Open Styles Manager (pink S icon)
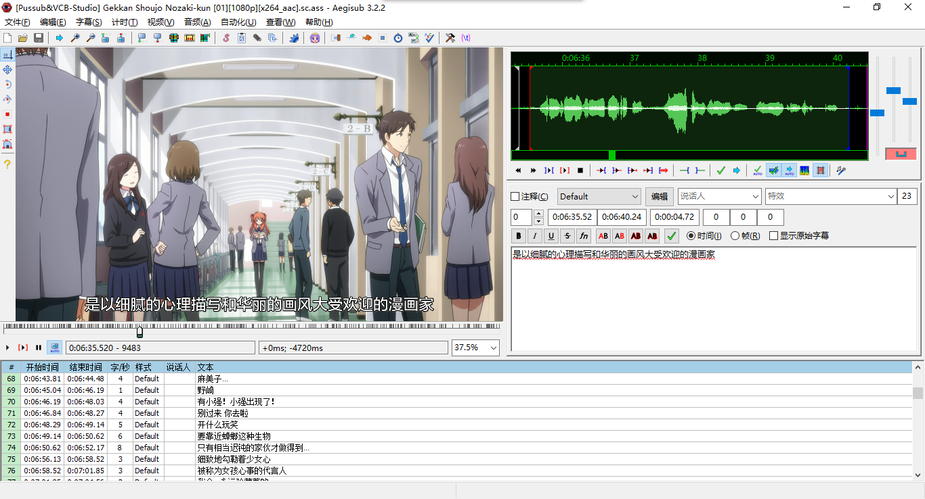This screenshot has height=499, width=925. point(226,38)
